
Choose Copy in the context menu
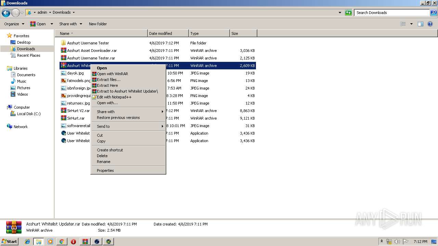point(128,141)
